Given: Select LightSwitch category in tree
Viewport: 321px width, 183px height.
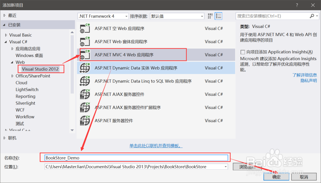Looking at the screenshot, I should click(27, 90).
